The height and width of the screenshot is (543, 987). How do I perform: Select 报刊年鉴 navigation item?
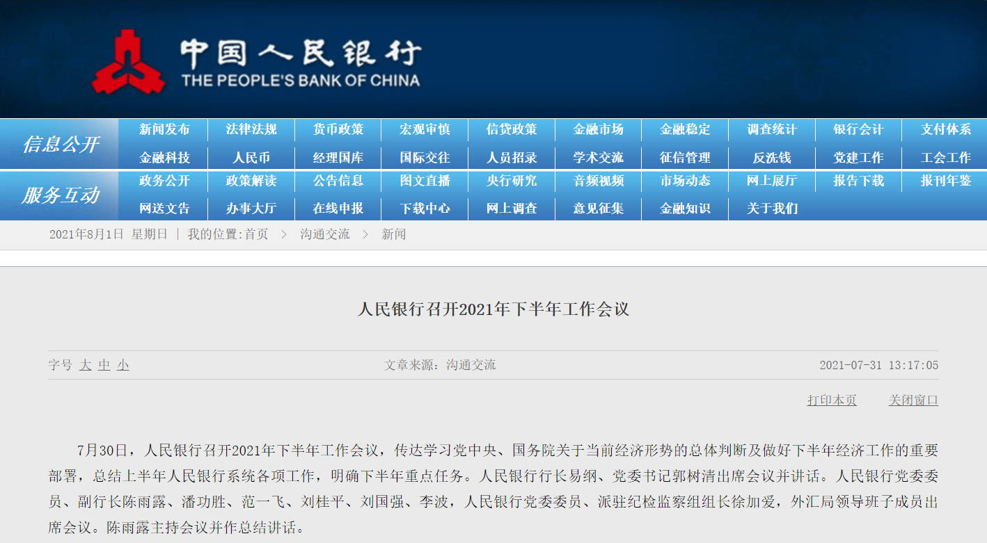946,181
